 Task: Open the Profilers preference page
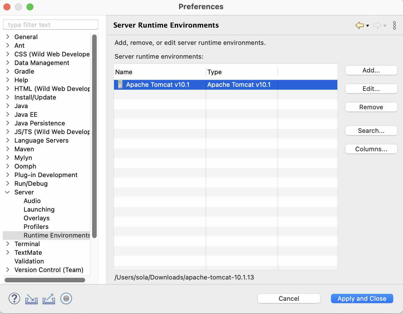coord(36,227)
